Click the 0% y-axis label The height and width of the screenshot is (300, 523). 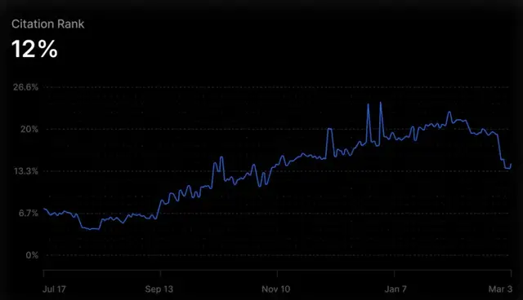(32, 255)
